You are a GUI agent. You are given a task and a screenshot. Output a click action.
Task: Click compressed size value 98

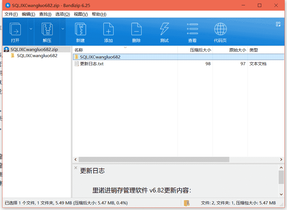[208, 64]
